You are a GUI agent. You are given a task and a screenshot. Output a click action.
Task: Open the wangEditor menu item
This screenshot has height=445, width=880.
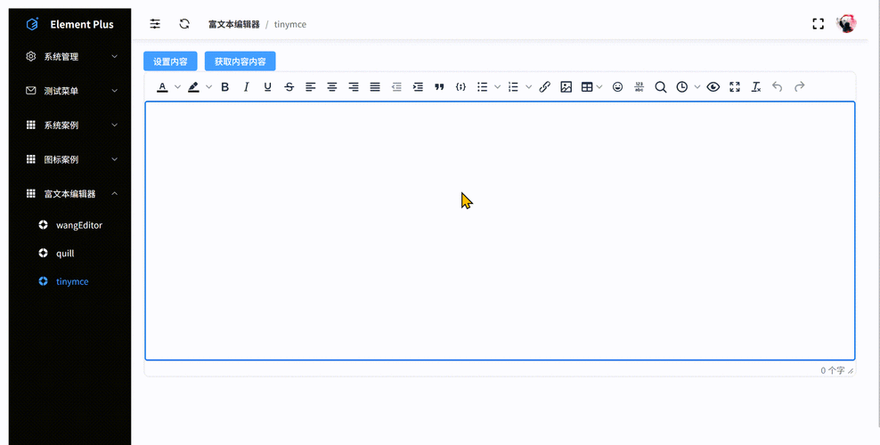78,225
